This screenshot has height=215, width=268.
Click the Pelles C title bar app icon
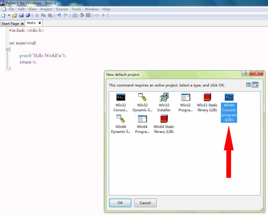pyautogui.click(x=3, y=3)
